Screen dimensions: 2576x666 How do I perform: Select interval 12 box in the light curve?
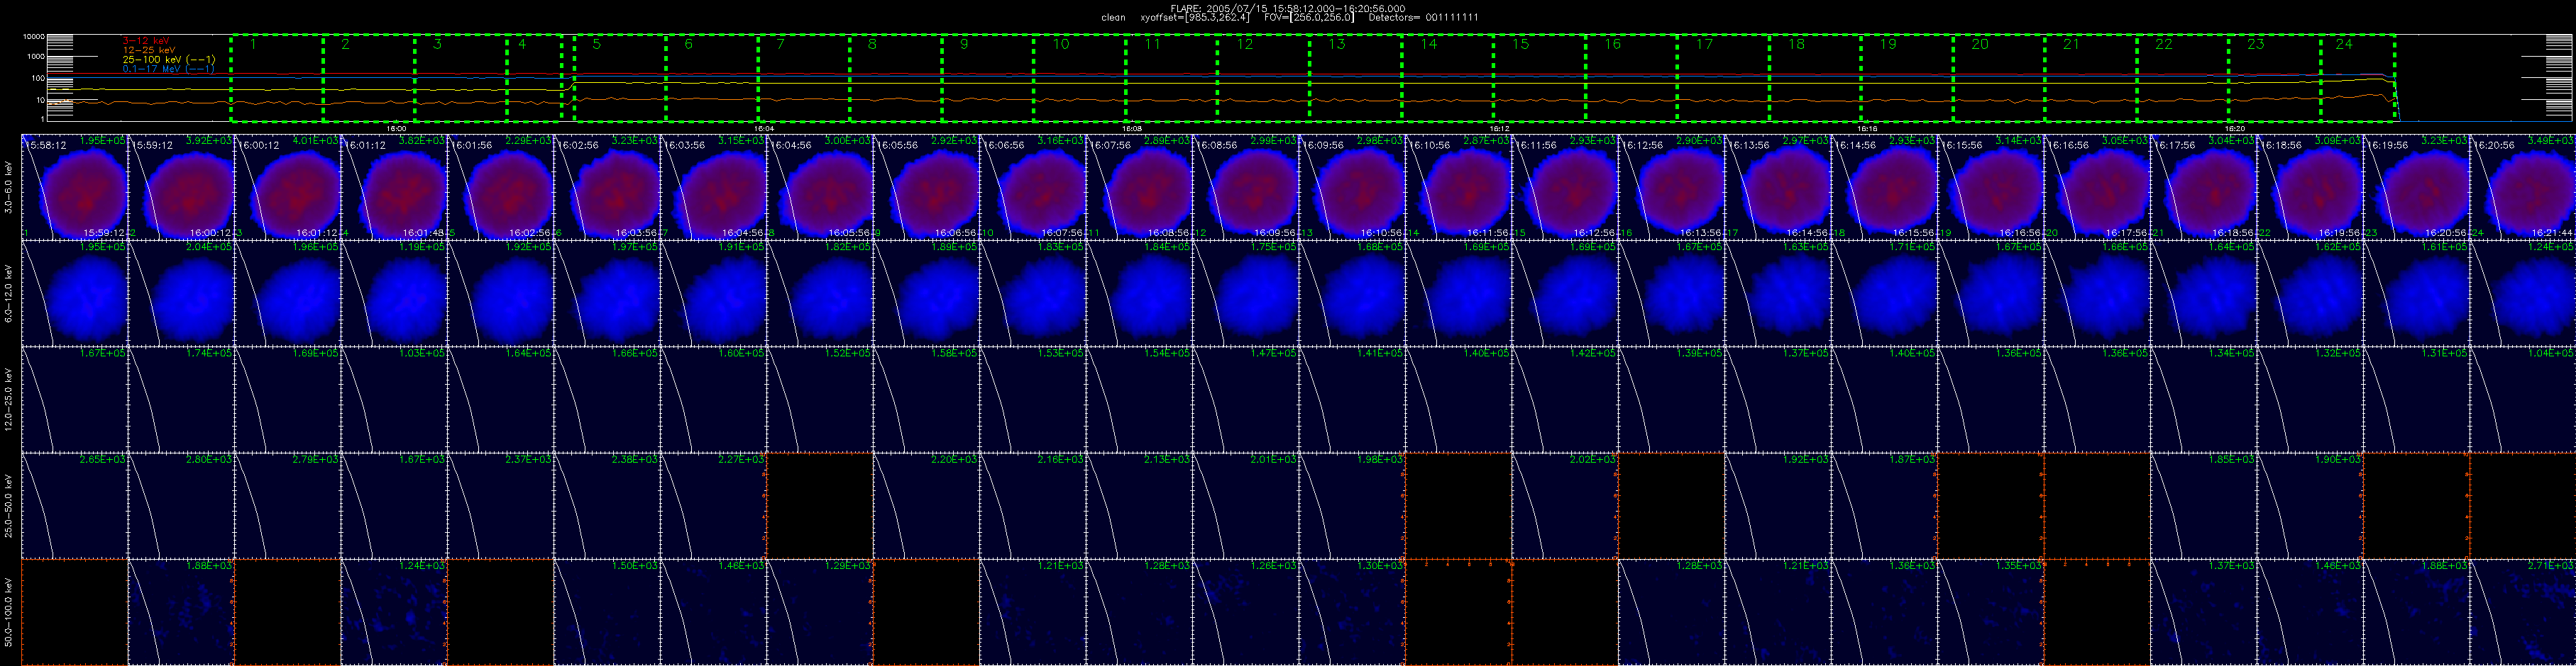click(x=1264, y=78)
